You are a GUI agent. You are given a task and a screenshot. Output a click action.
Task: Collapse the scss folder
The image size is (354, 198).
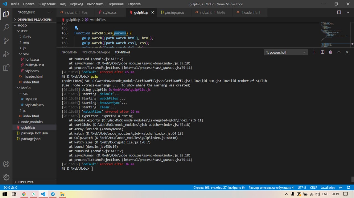tap(35, 54)
